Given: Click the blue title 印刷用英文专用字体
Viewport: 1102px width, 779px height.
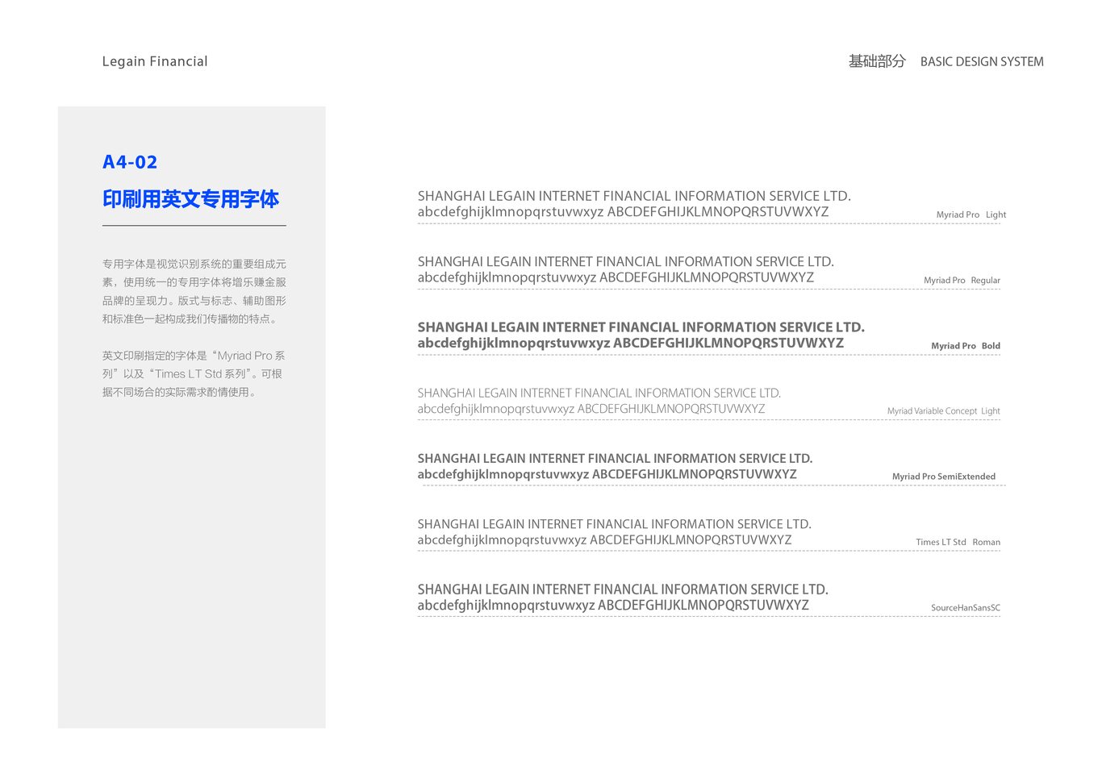Looking at the screenshot, I should coord(190,199).
